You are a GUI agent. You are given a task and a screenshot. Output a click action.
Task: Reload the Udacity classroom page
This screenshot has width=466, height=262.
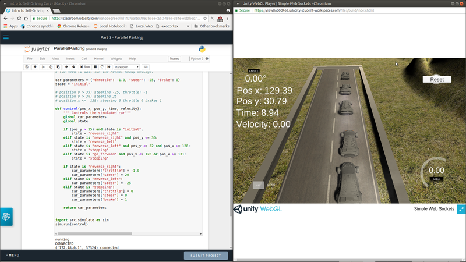pyautogui.click(x=19, y=19)
